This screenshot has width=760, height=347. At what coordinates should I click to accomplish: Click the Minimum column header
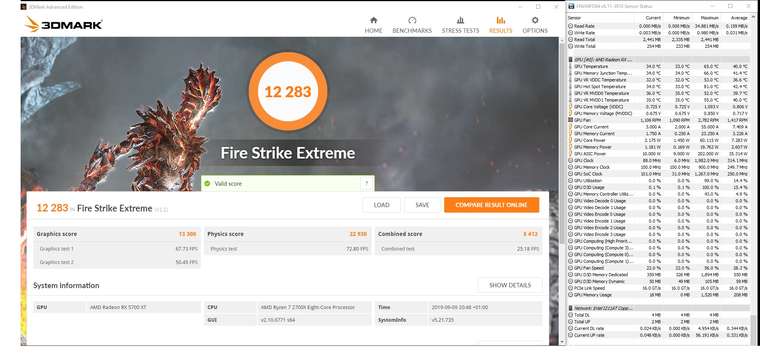678,18
